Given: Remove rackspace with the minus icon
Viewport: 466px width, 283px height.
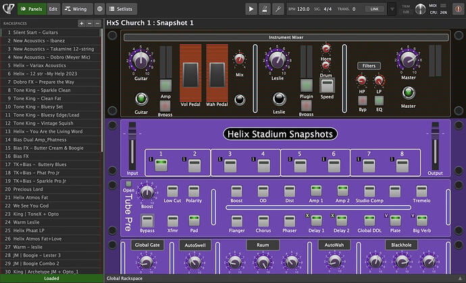Looking at the screenshot, I should [x=89, y=23].
